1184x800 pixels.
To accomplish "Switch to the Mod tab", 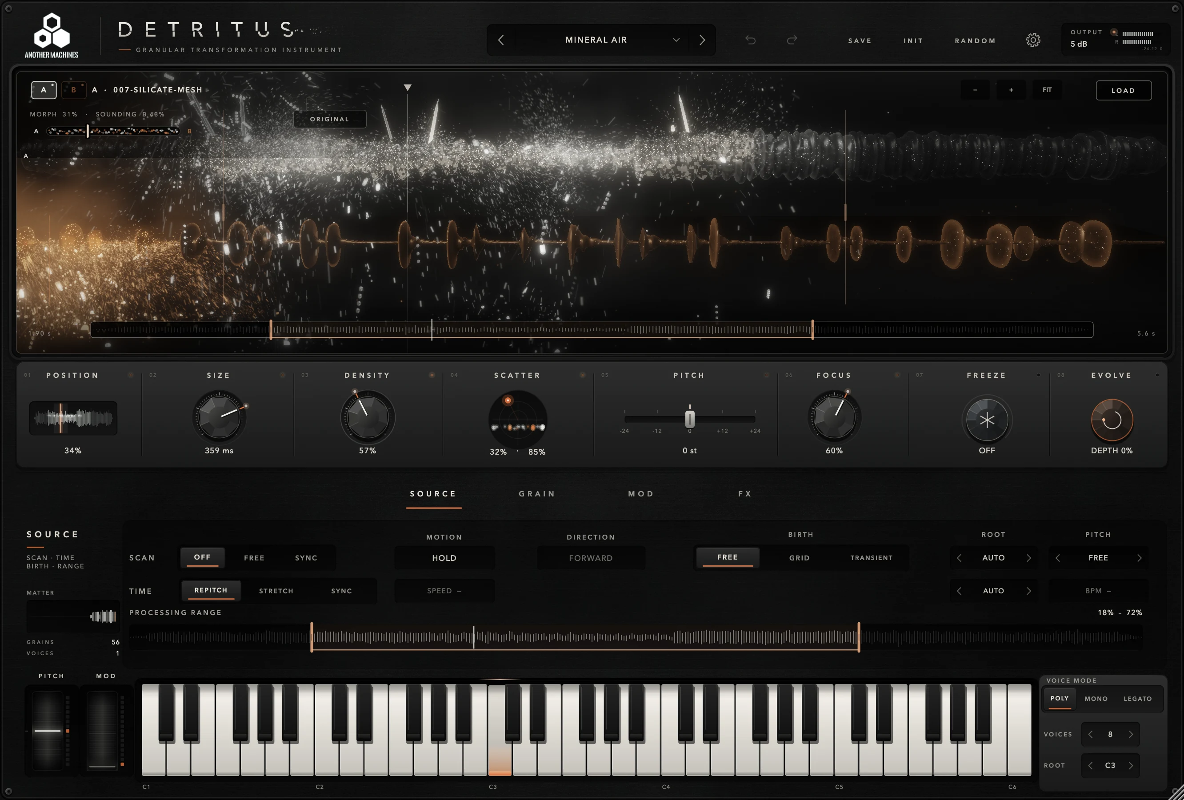I will [641, 494].
